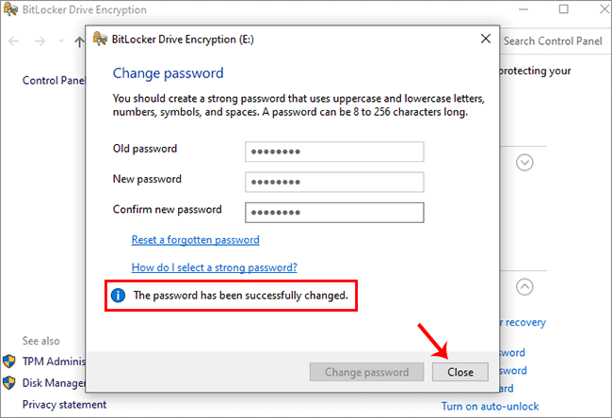Viewport: 612px width, 418px height.
Task: Click the Change password button
Action: [x=366, y=372]
